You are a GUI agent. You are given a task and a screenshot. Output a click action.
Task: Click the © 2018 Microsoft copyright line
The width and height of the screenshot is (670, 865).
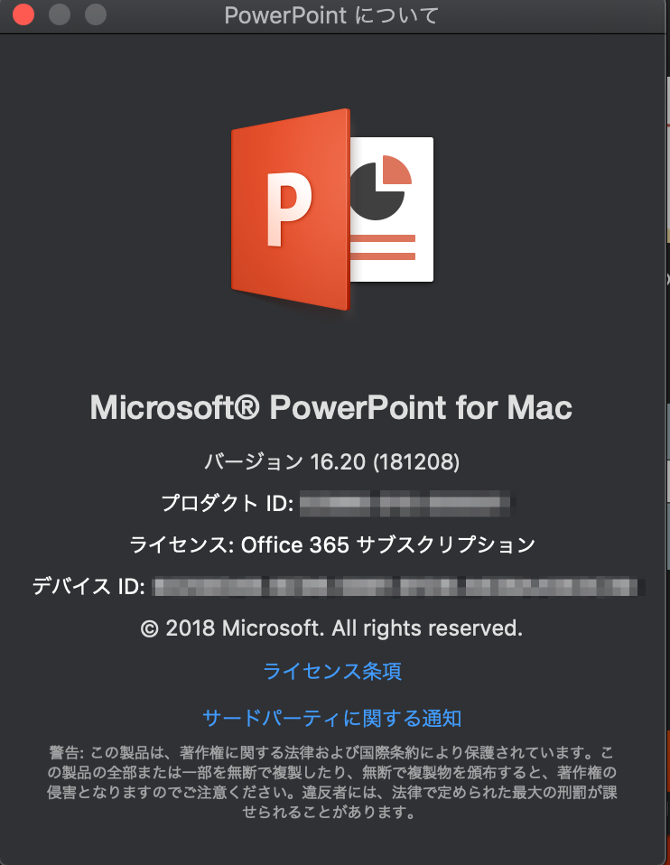(x=331, y=628)
